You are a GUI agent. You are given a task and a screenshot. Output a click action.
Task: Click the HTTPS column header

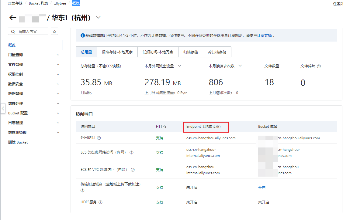[161, 127]
